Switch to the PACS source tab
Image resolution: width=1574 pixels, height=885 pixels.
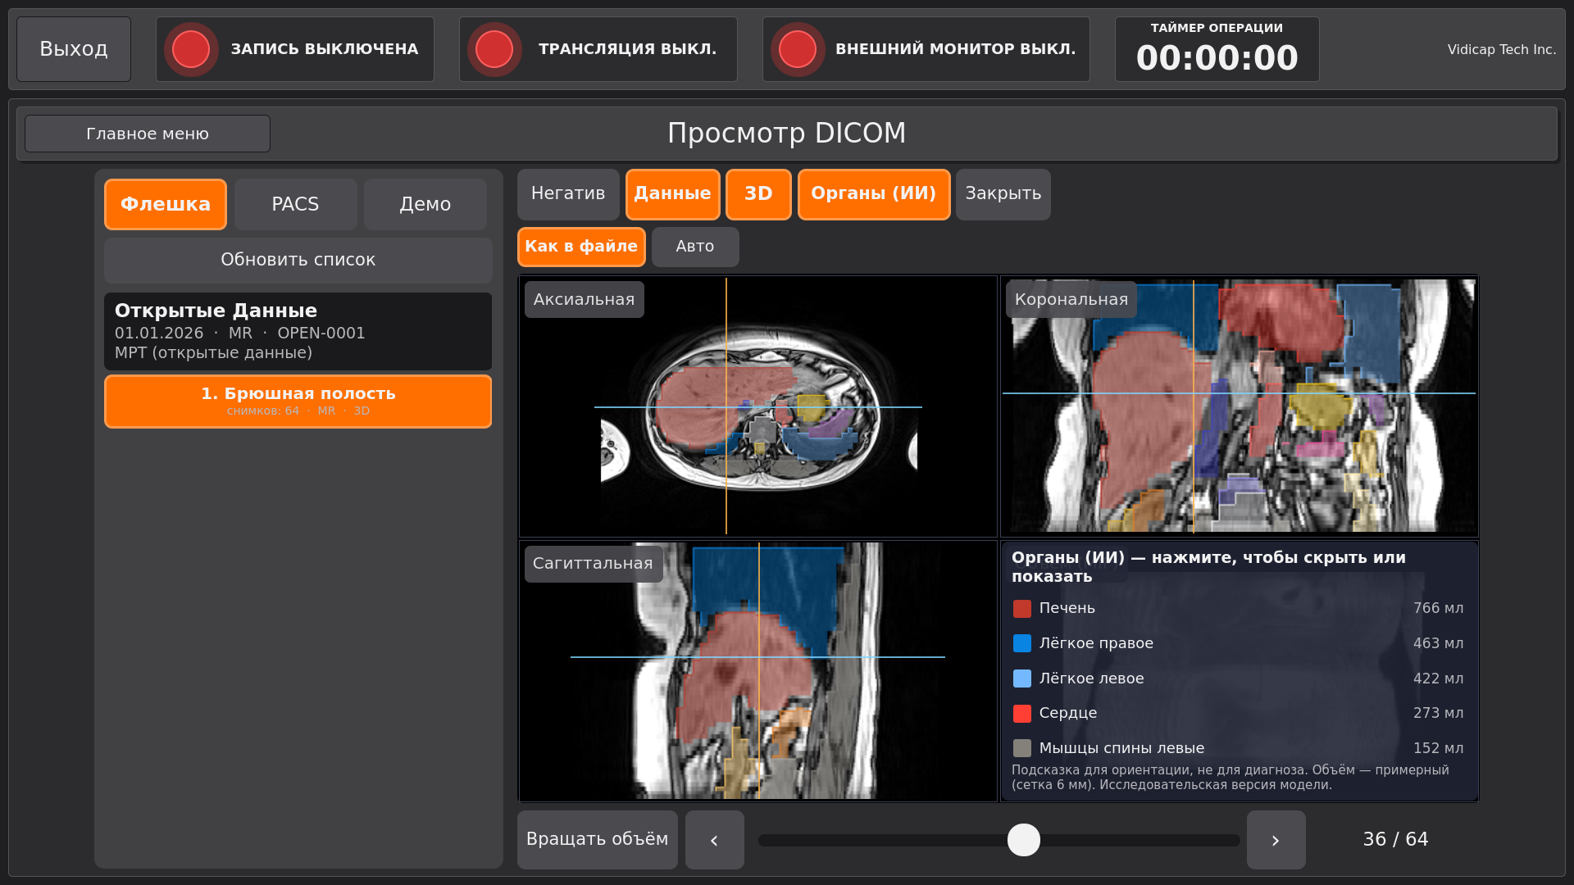295,204
